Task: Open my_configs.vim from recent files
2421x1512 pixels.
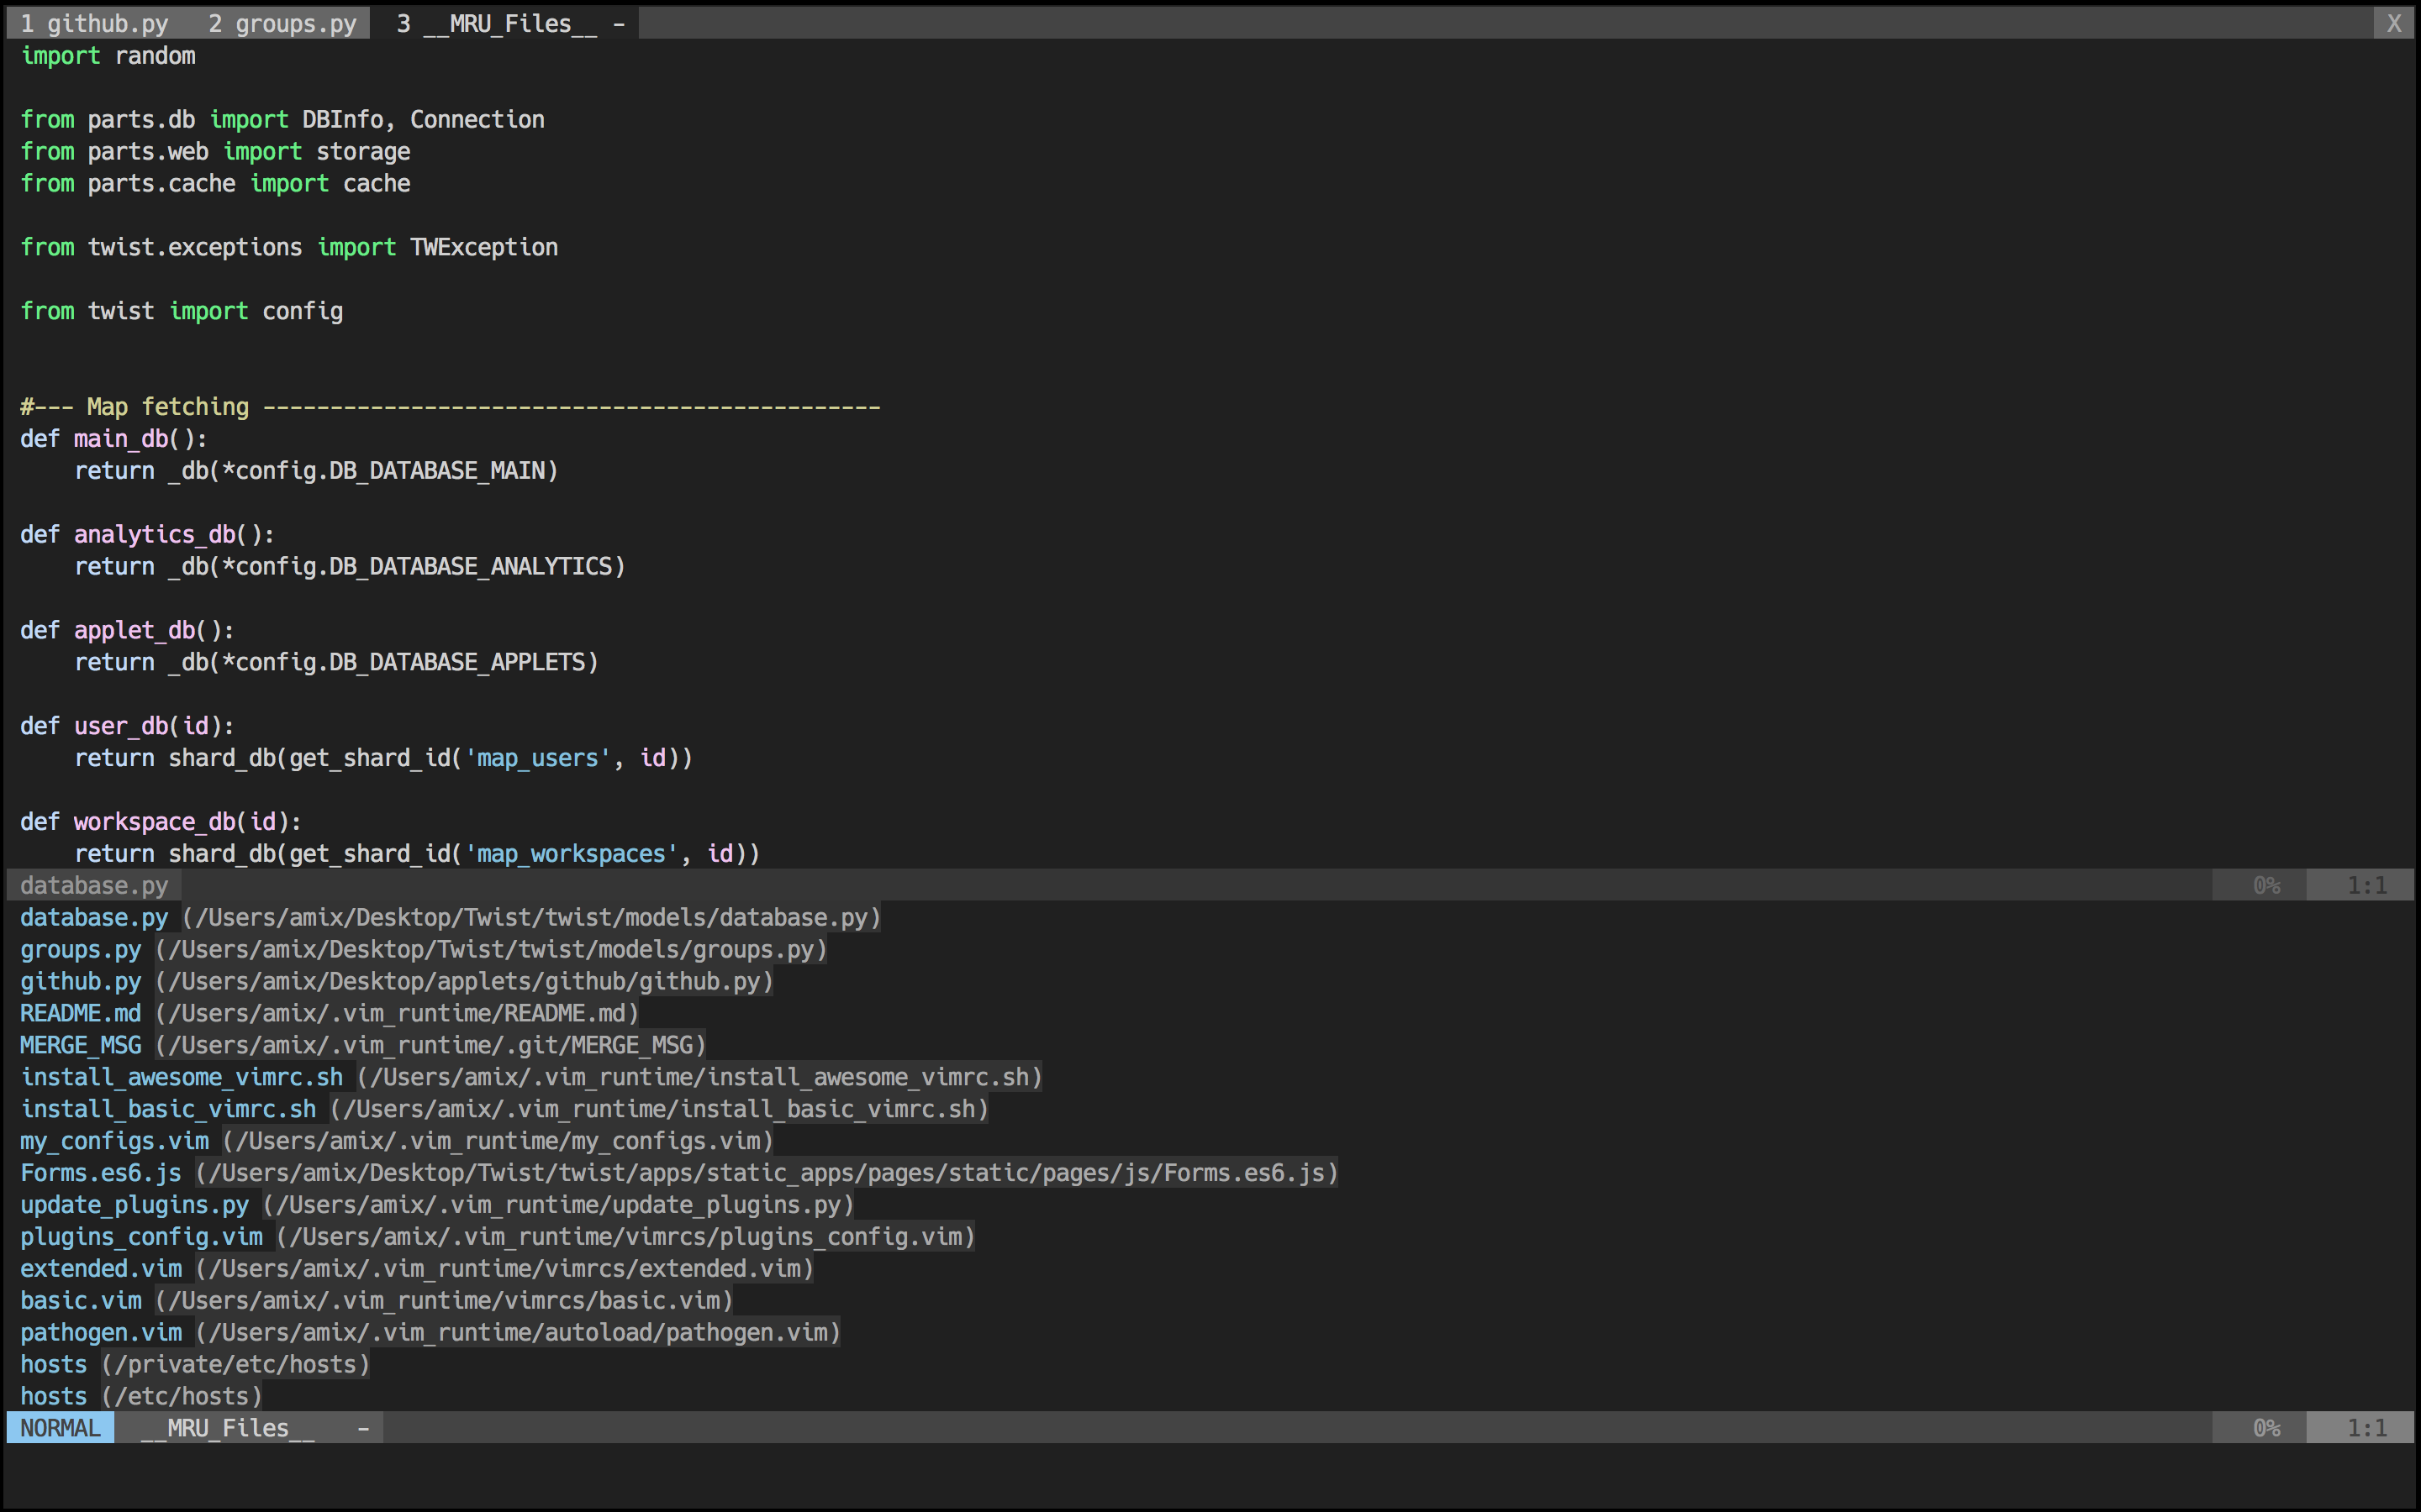Action: coord(396,1141)
